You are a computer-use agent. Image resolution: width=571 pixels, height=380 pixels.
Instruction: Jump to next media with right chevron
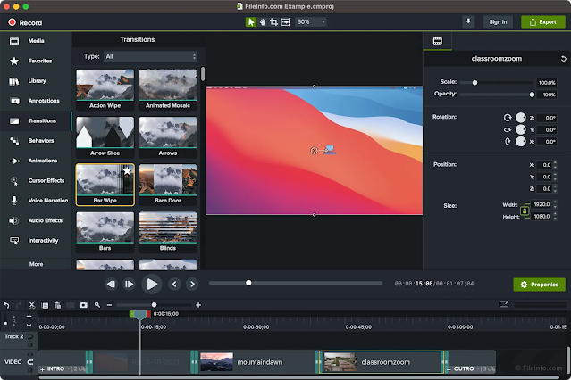tap(192, 284)
